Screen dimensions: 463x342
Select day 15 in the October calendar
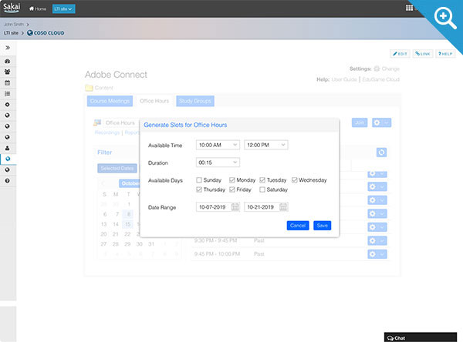(127, 224)
